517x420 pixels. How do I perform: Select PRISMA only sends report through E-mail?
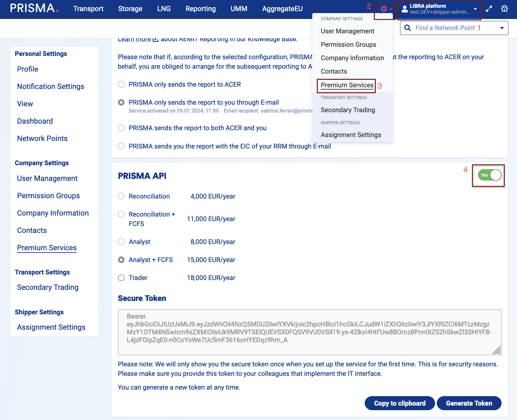(x=121, y=102)
